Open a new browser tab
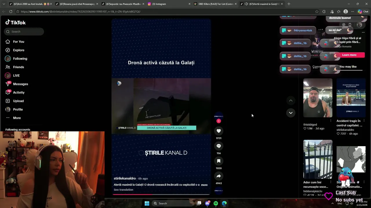Image resolution: width=371 pixels, height=208 pixels. coord(289,4)
